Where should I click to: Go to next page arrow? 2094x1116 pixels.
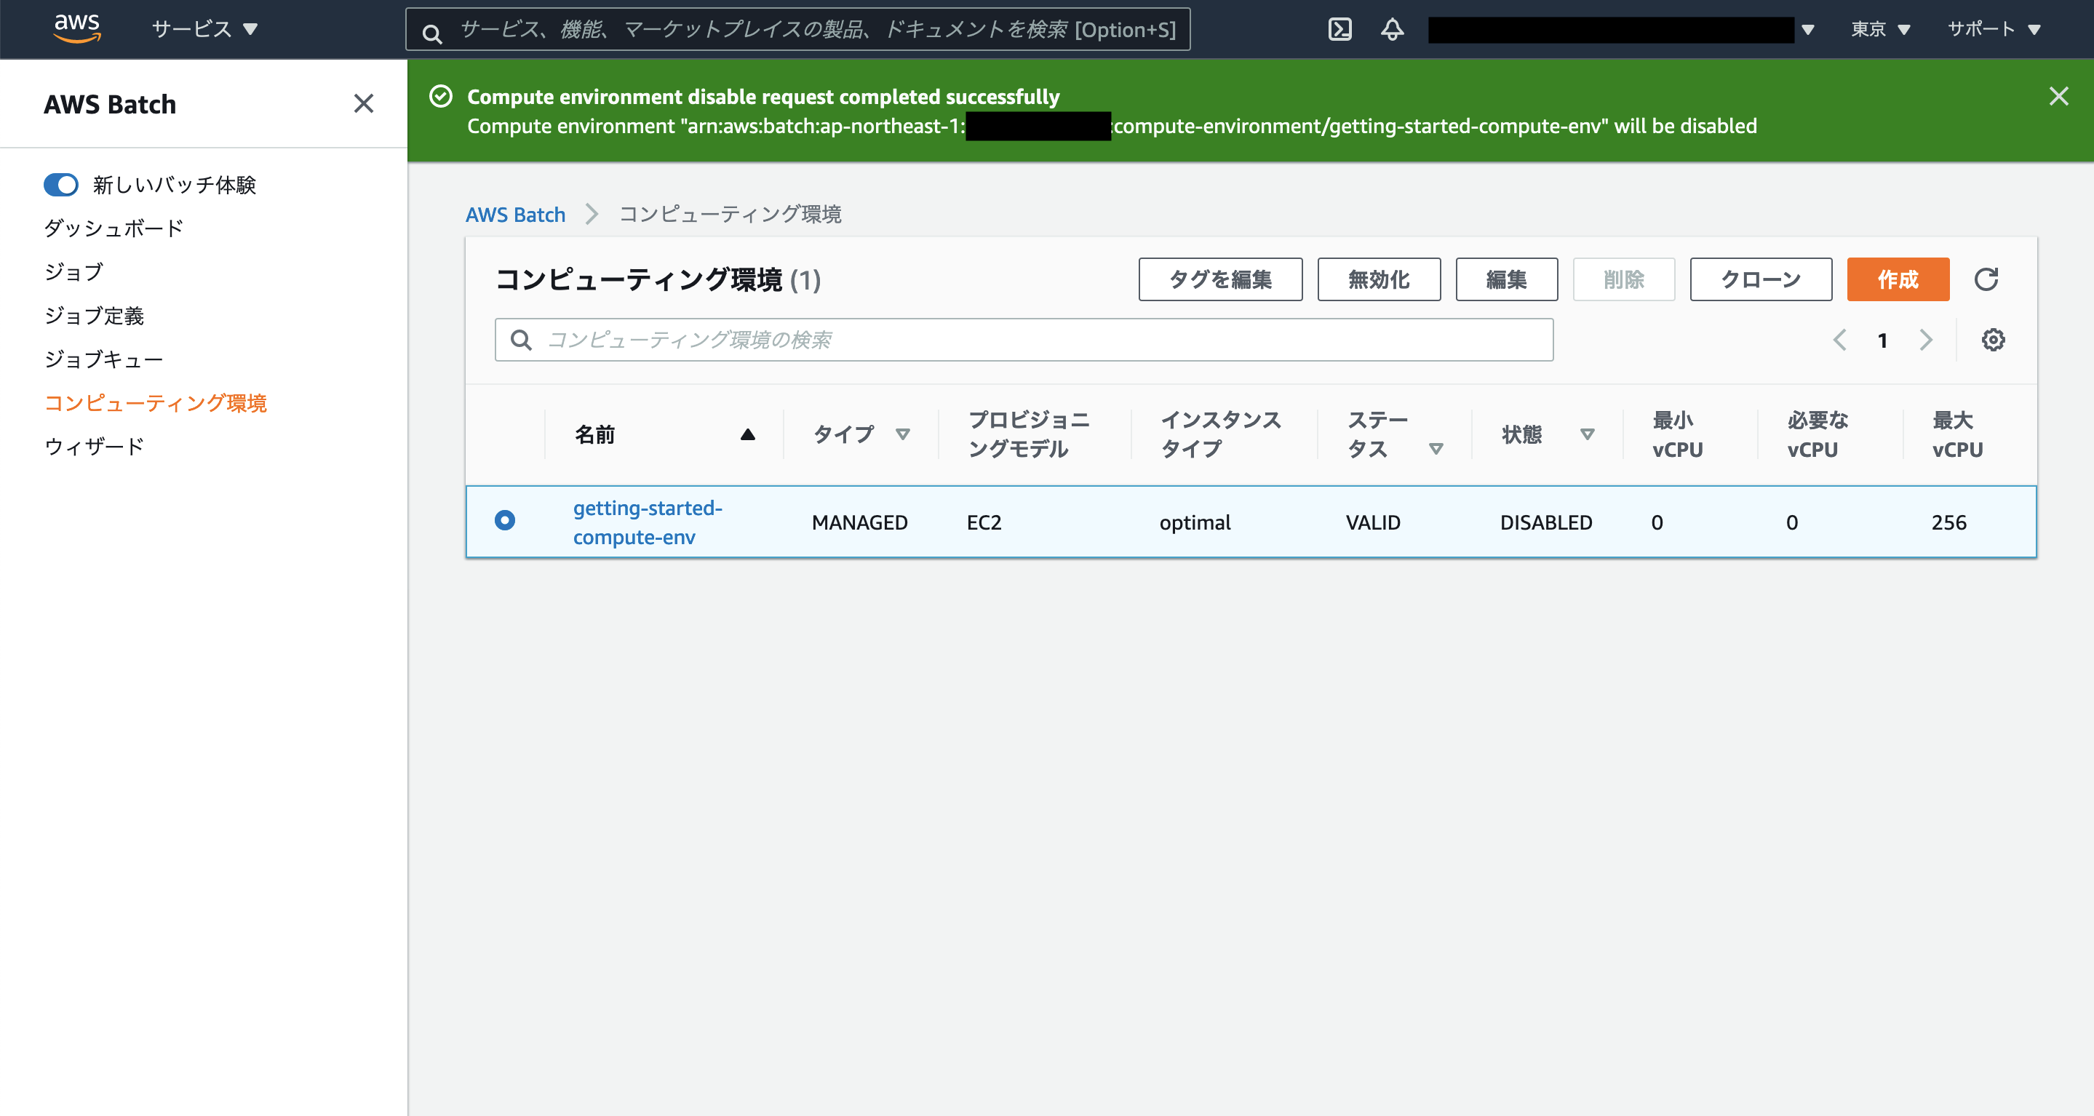(1926, 340)
